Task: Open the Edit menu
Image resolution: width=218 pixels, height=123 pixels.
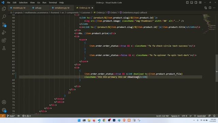Action: tap(14, 2)
